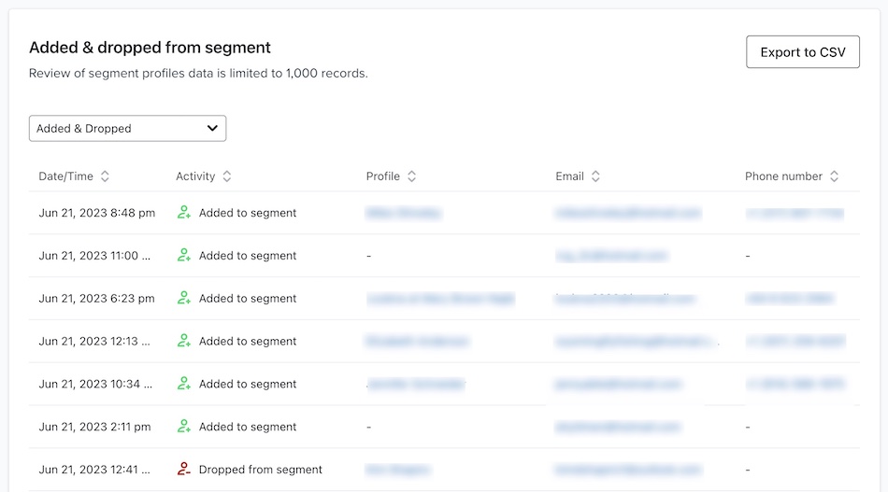Sort by the Date/Time column arrows
This screenshot has height=492, width=888.
105,176
